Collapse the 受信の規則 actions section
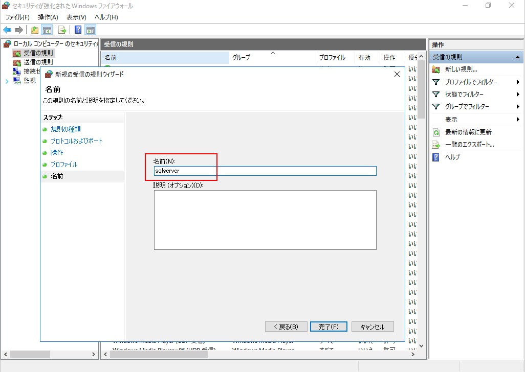This screenshot has height=372, width=525. [518, 57]
